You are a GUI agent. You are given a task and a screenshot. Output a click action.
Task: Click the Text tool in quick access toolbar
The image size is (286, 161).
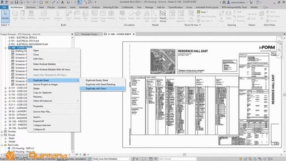tap(63, 2)
